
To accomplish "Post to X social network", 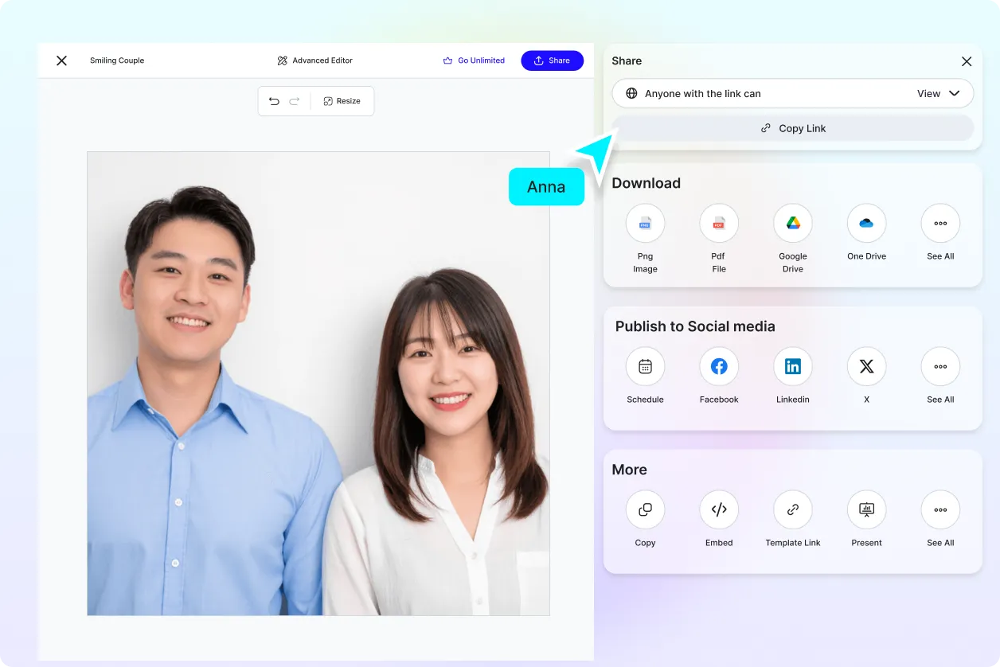I will tap(866, 367).
